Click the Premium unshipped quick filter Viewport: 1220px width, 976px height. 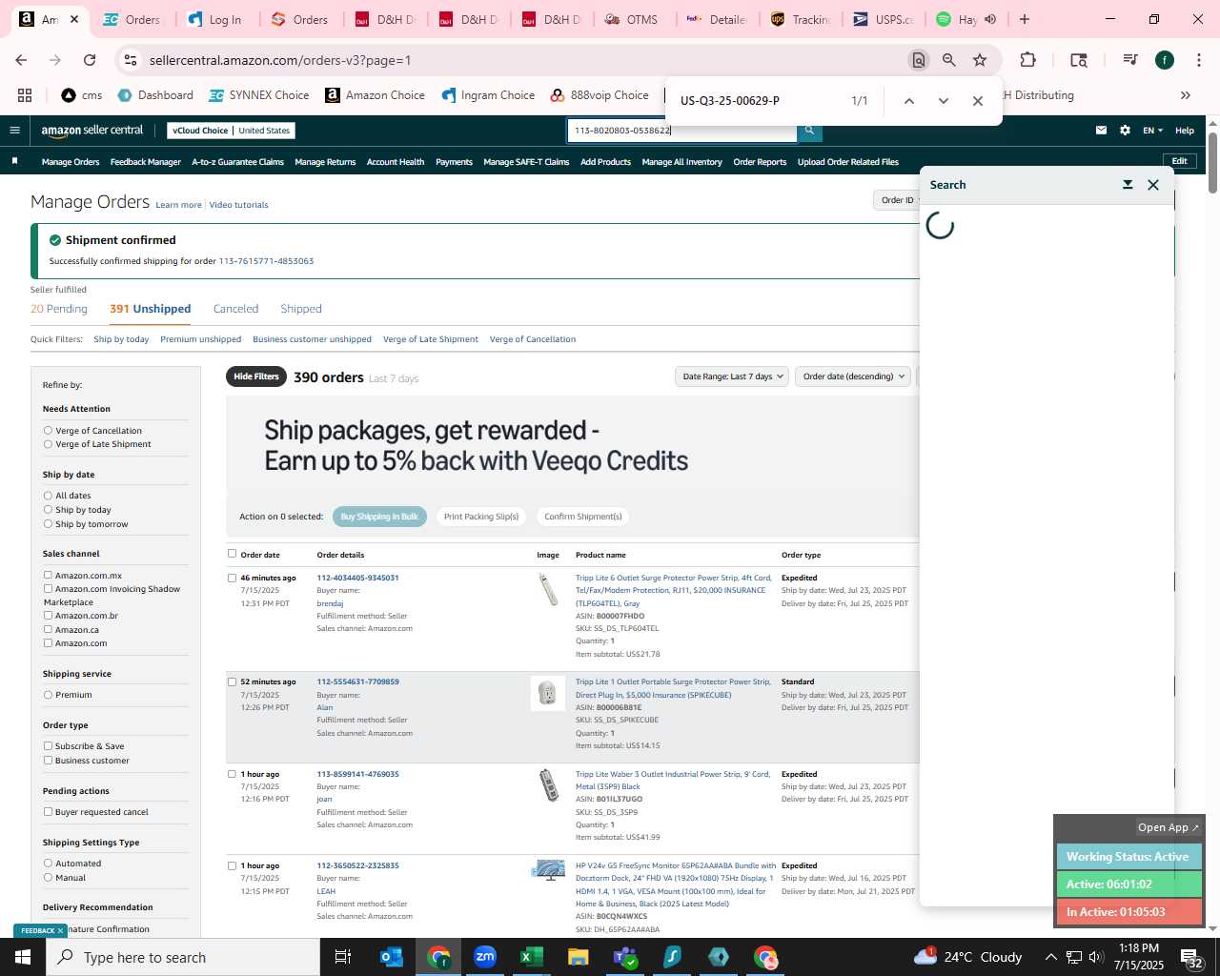200,339
